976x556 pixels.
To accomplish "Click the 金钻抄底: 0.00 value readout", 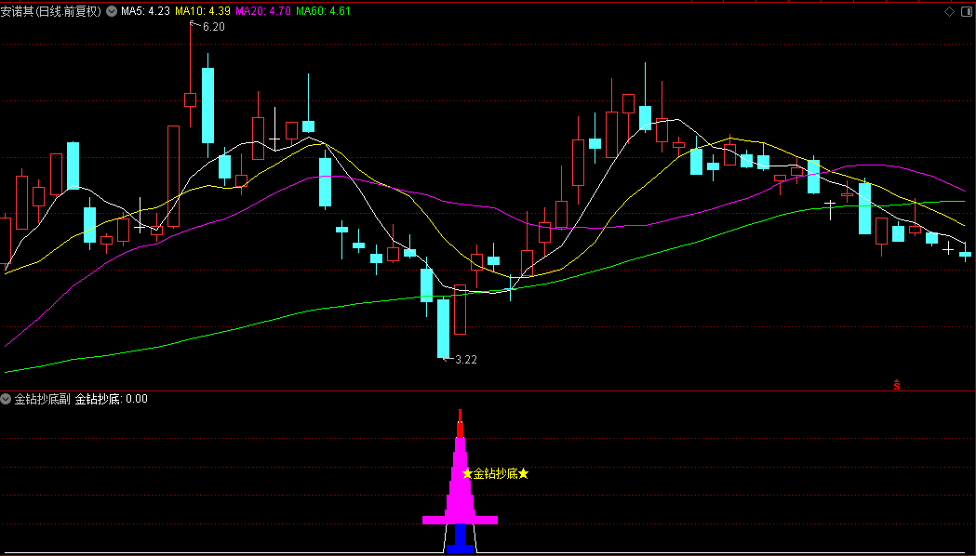I will coord(112,399).
